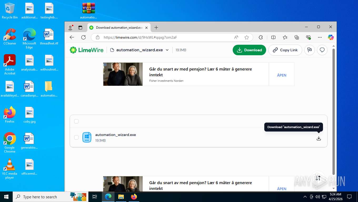Open the Recycle Bin desktop icon

pos(10,11)
